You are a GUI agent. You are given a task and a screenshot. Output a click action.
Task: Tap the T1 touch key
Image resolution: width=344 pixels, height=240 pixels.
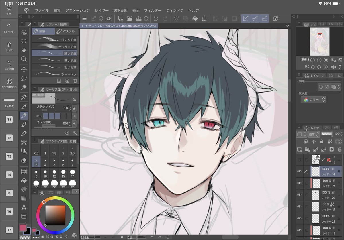(9, 119)
